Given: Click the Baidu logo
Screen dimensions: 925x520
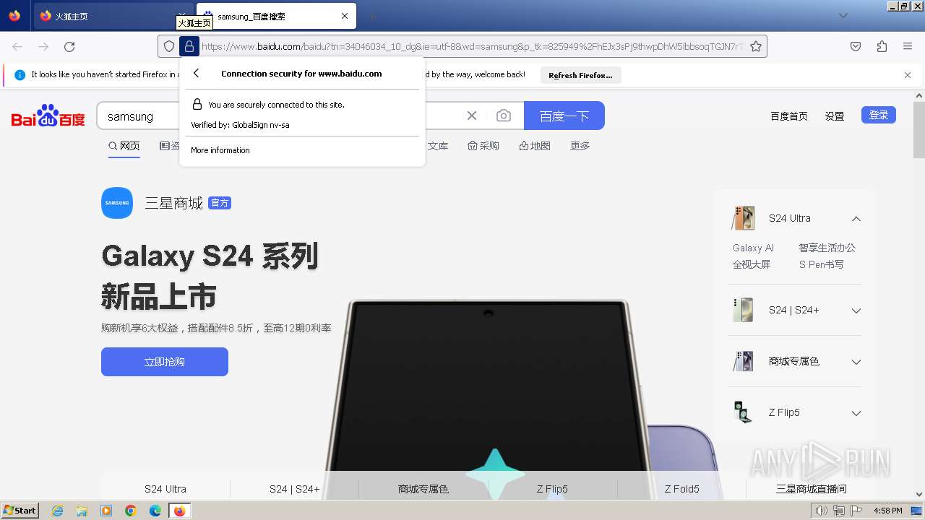Looking at the screenshot, I should (48, 116).
